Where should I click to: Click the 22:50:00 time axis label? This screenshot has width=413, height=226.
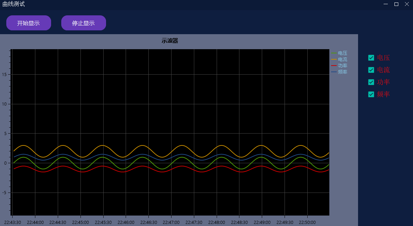click(307, 223)
